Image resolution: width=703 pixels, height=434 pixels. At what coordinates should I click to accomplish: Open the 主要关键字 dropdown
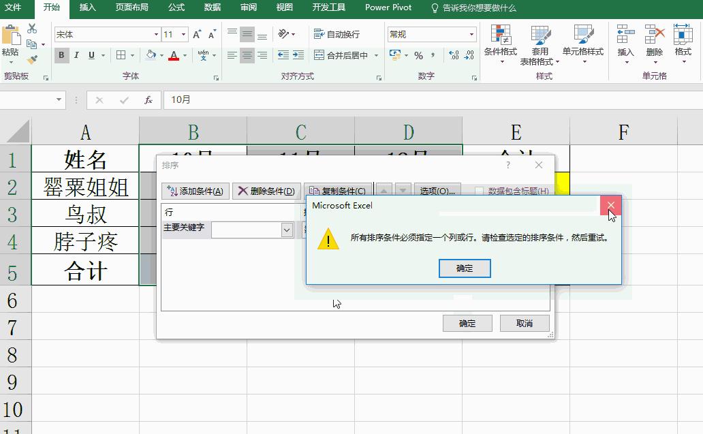click(288, 231)
